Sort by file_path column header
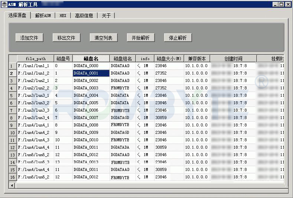 (x=36, y=59)
